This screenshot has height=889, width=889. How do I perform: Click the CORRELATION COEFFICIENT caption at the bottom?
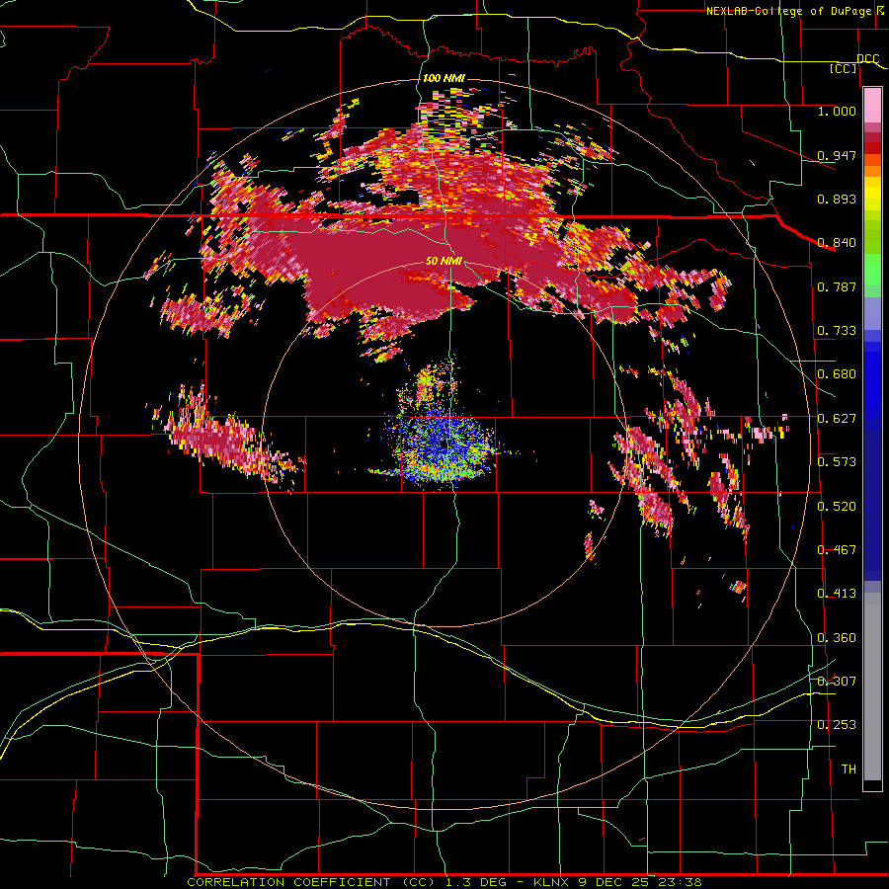click(444, 882)
